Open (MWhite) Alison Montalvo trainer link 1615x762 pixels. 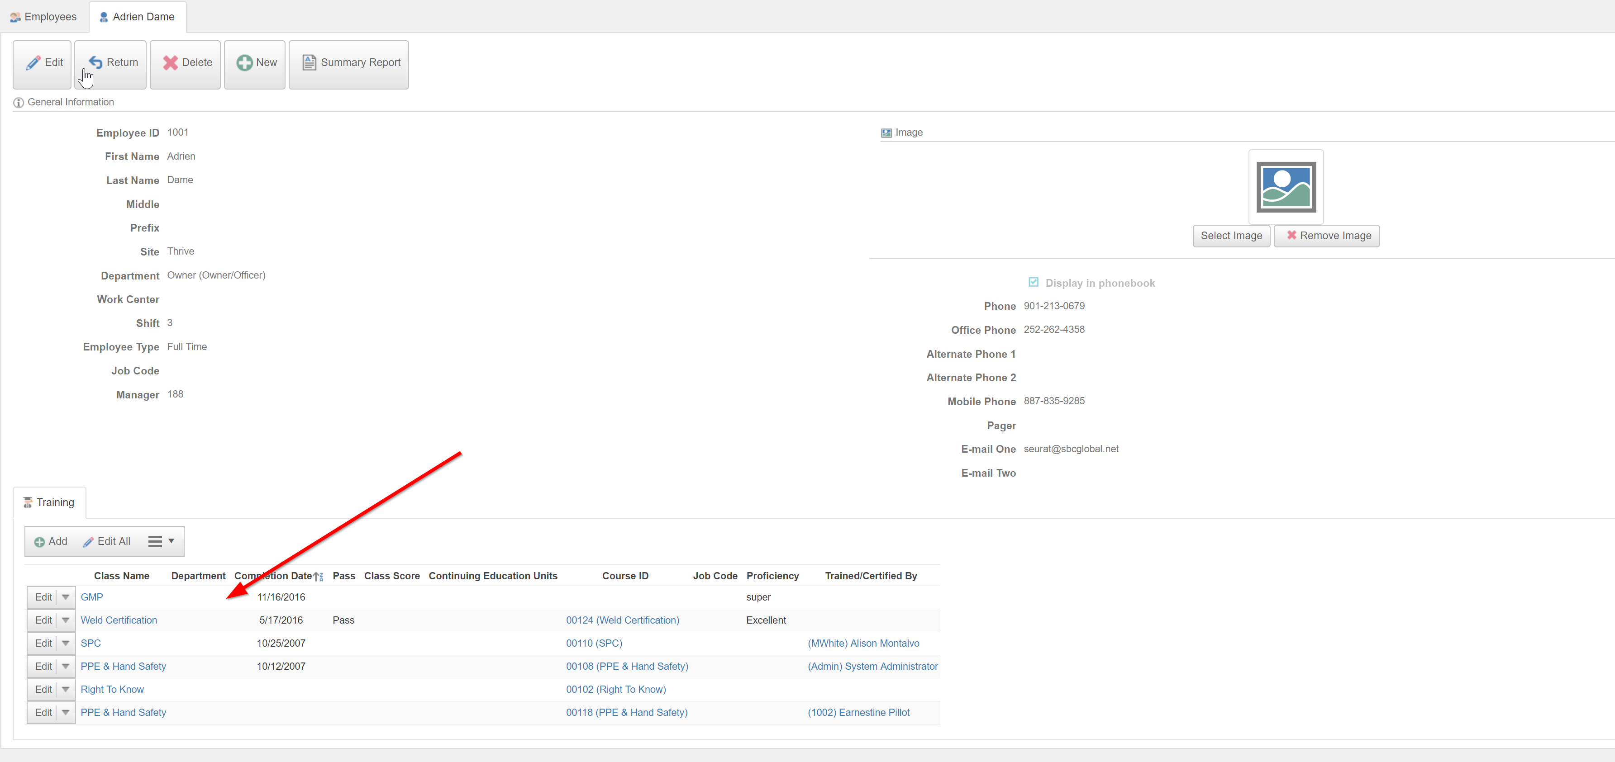coord(863,644)
